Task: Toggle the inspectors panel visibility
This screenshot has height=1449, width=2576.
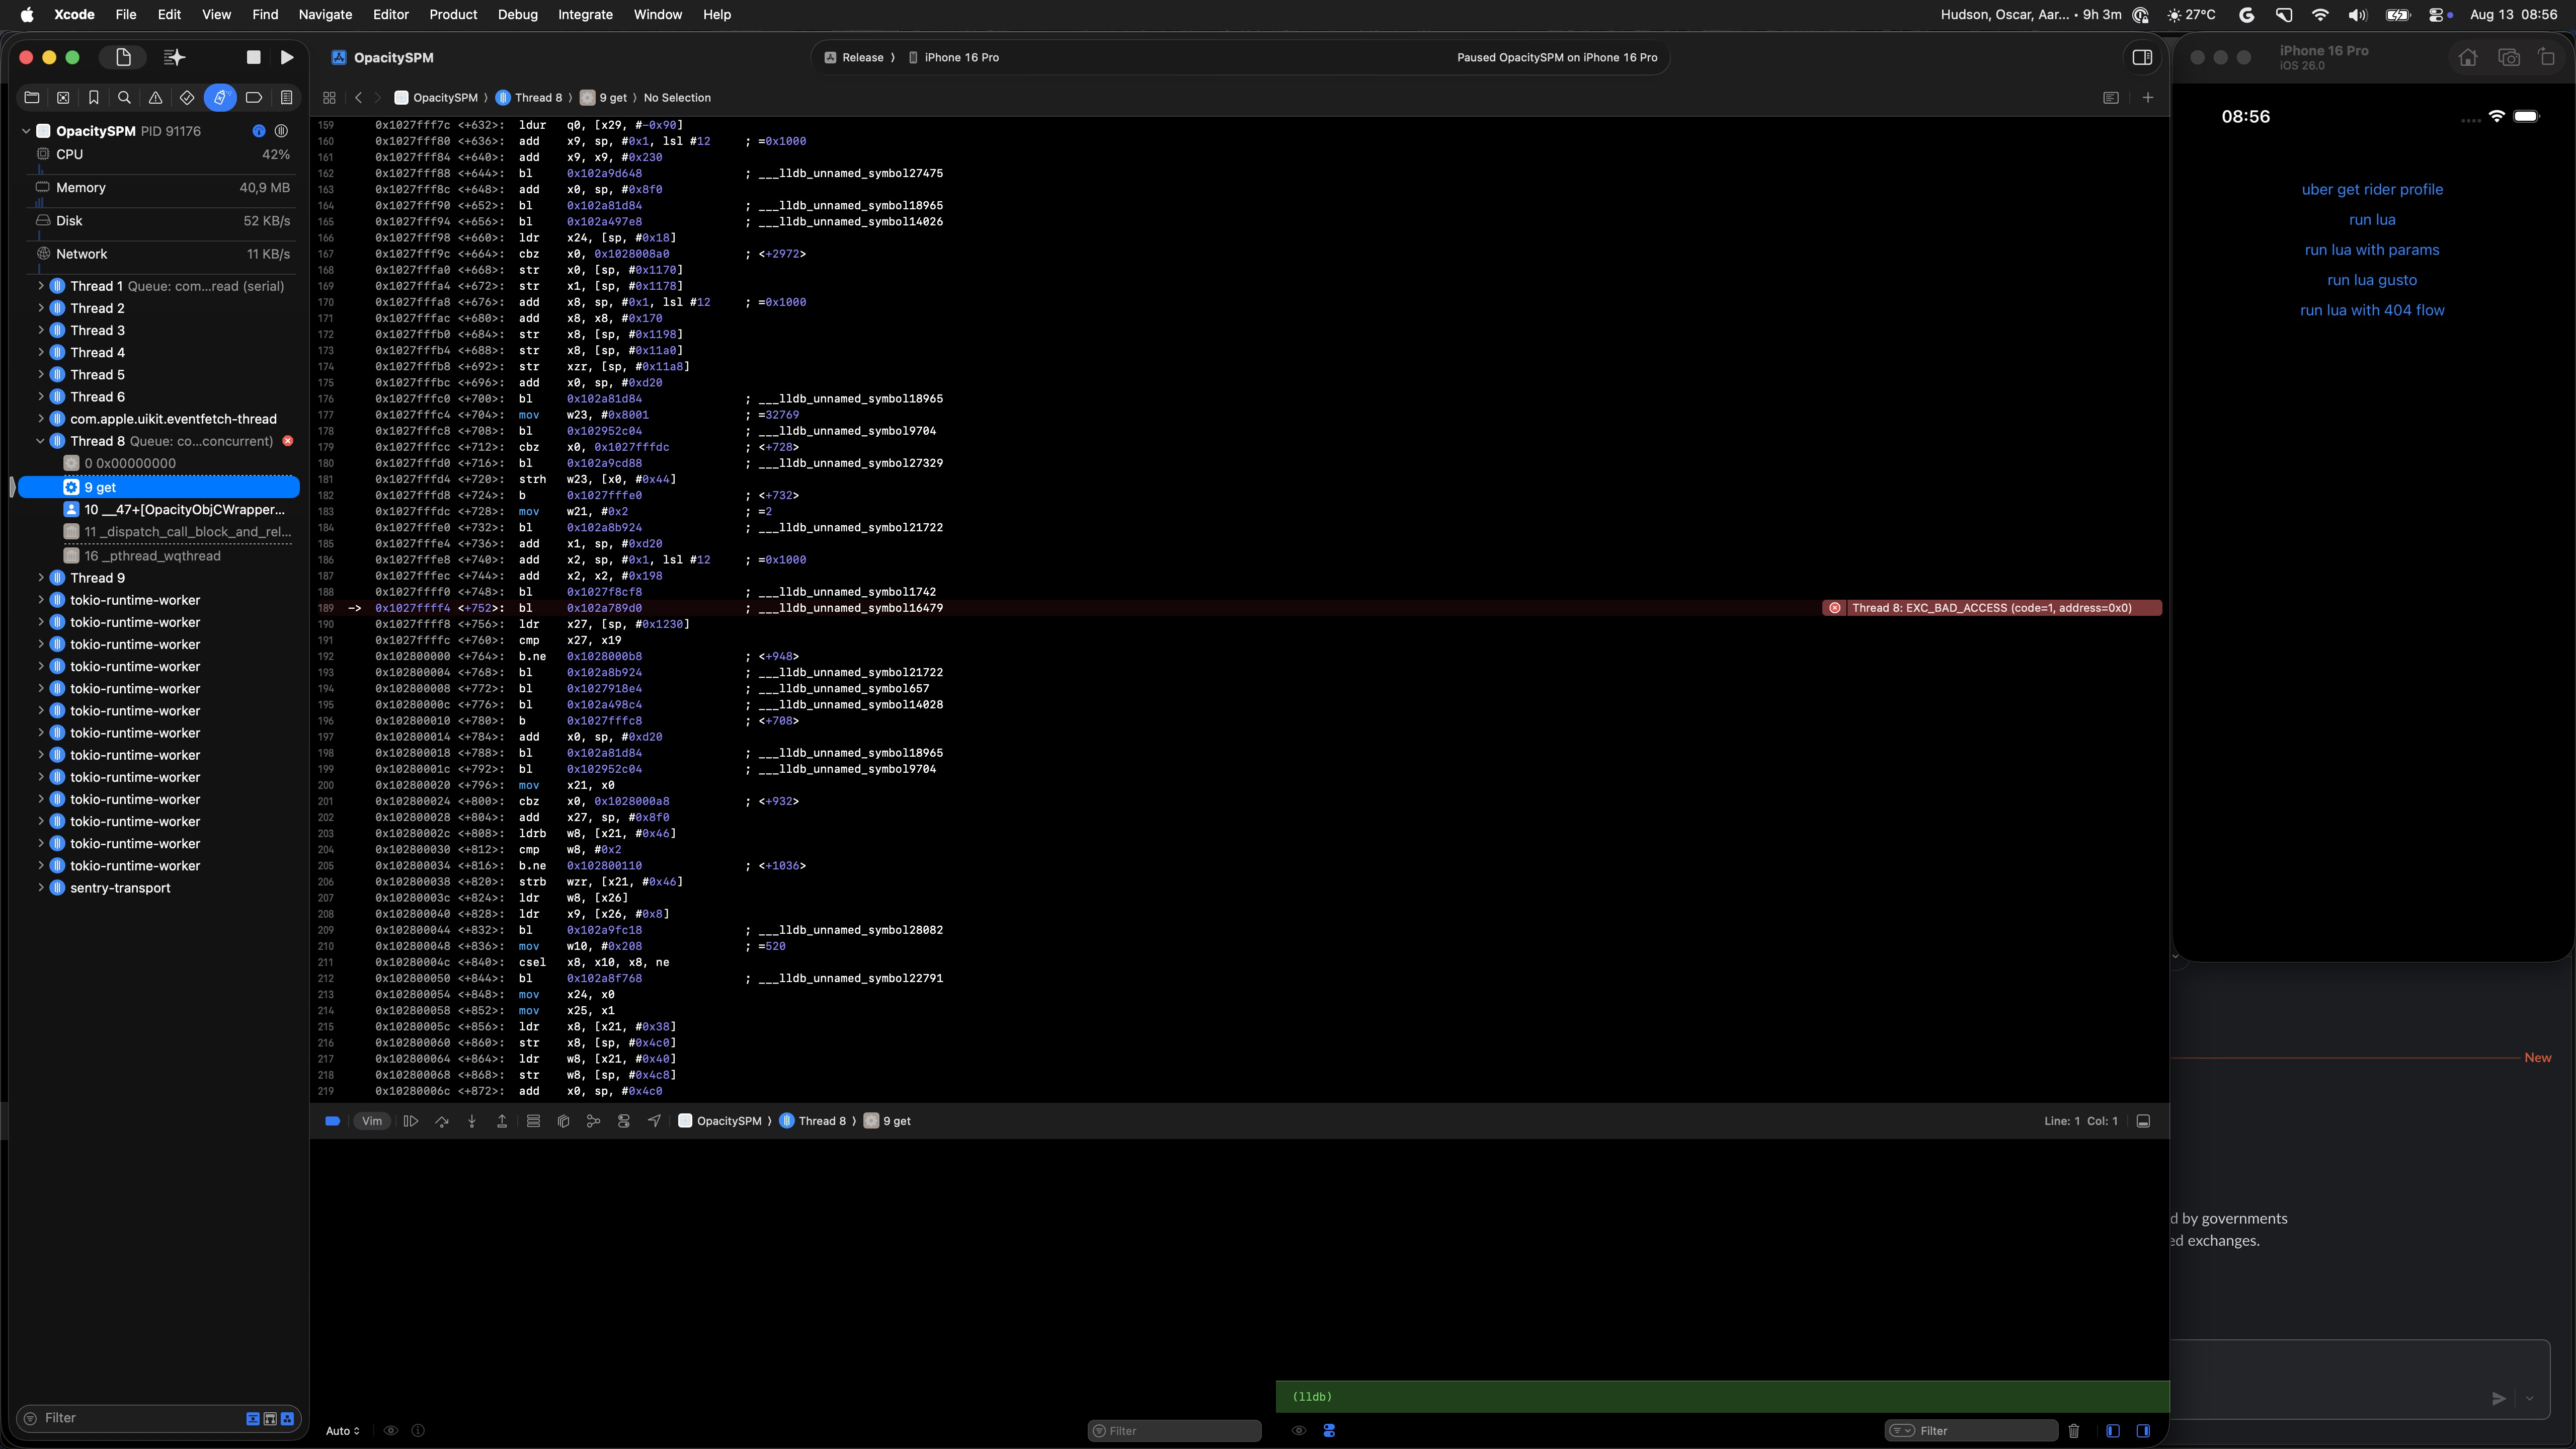Action: (x=2142, y=57)
